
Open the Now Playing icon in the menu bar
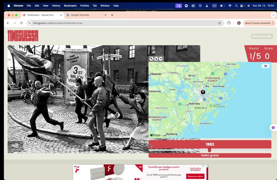point(200,6)
